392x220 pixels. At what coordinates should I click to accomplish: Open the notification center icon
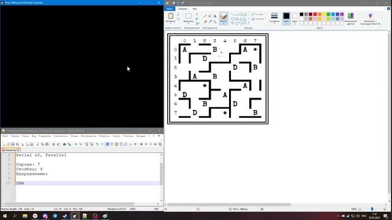385,216
